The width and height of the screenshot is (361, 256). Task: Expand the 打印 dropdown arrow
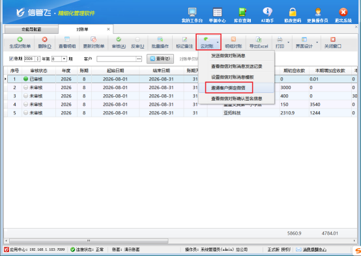coord(288,42)
